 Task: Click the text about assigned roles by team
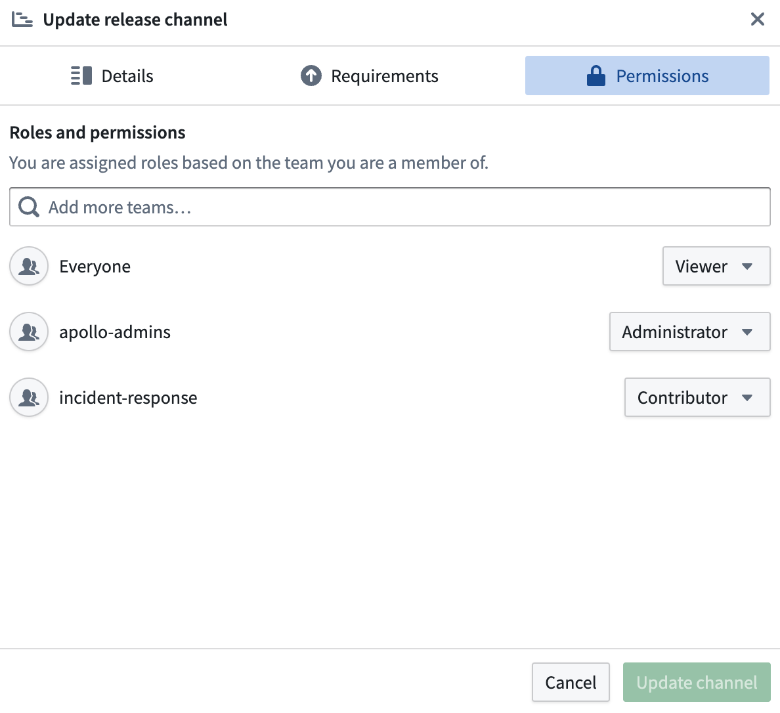click(249, 163)
